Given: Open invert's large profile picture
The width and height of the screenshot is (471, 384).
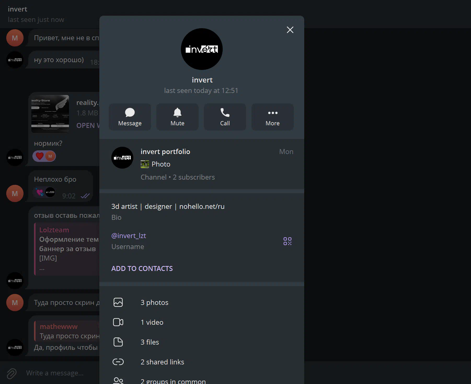Looking at the screenshot, I should (x=202, y=49).
